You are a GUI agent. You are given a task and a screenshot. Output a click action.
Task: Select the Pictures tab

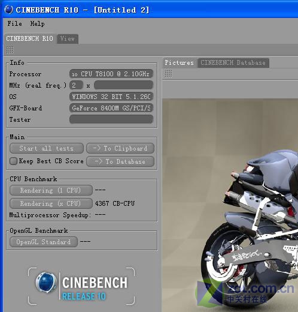coord(180,63)
